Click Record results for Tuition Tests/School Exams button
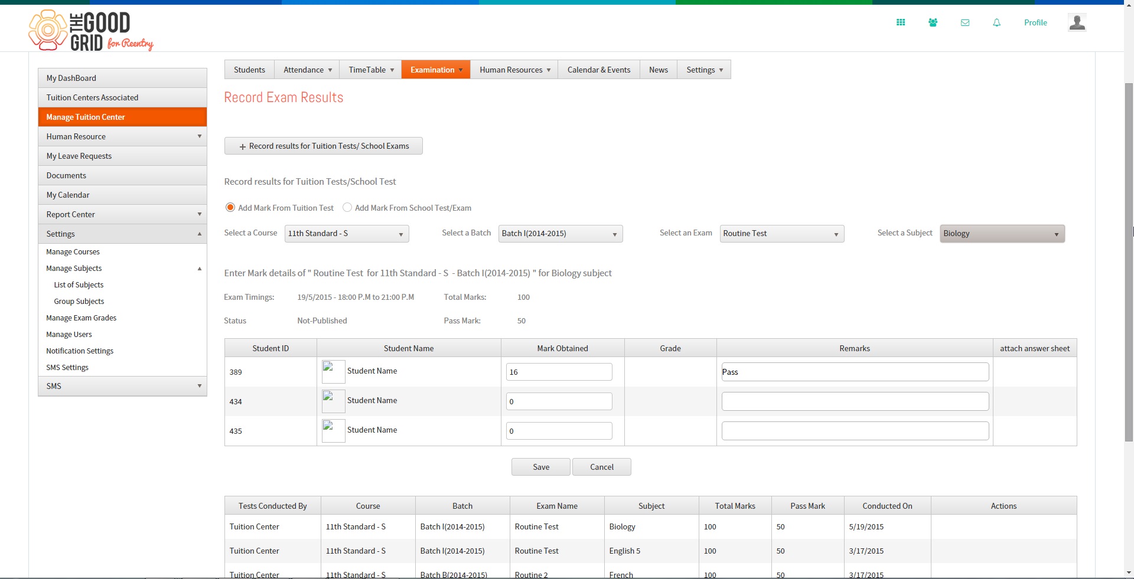This screenshot has height=579, width=1134. (323, 146)
